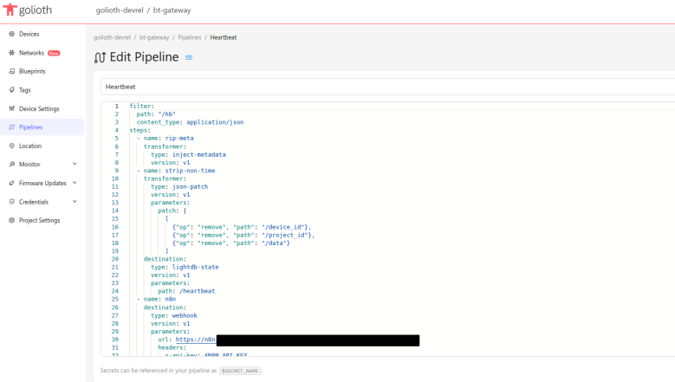Open Credentials section label
Screen dimensions: 675x382
click(34, 202)
